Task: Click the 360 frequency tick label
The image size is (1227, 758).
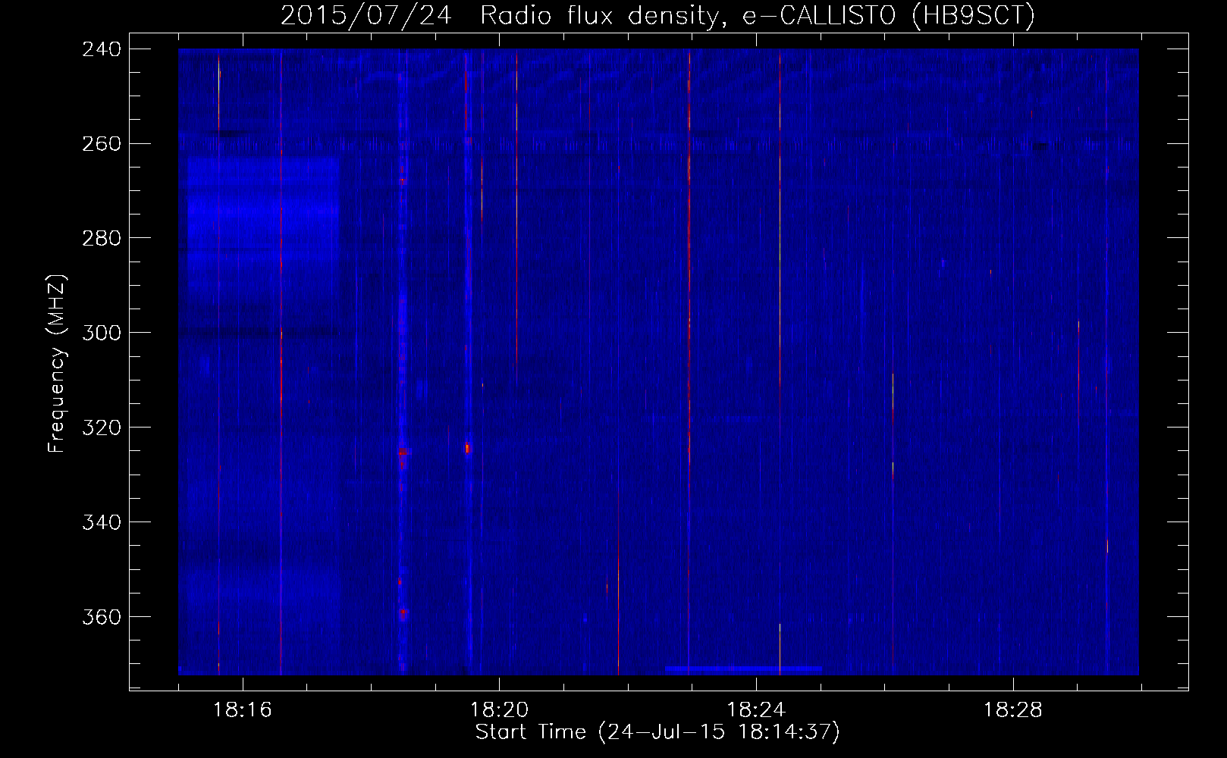Action: 102,618
